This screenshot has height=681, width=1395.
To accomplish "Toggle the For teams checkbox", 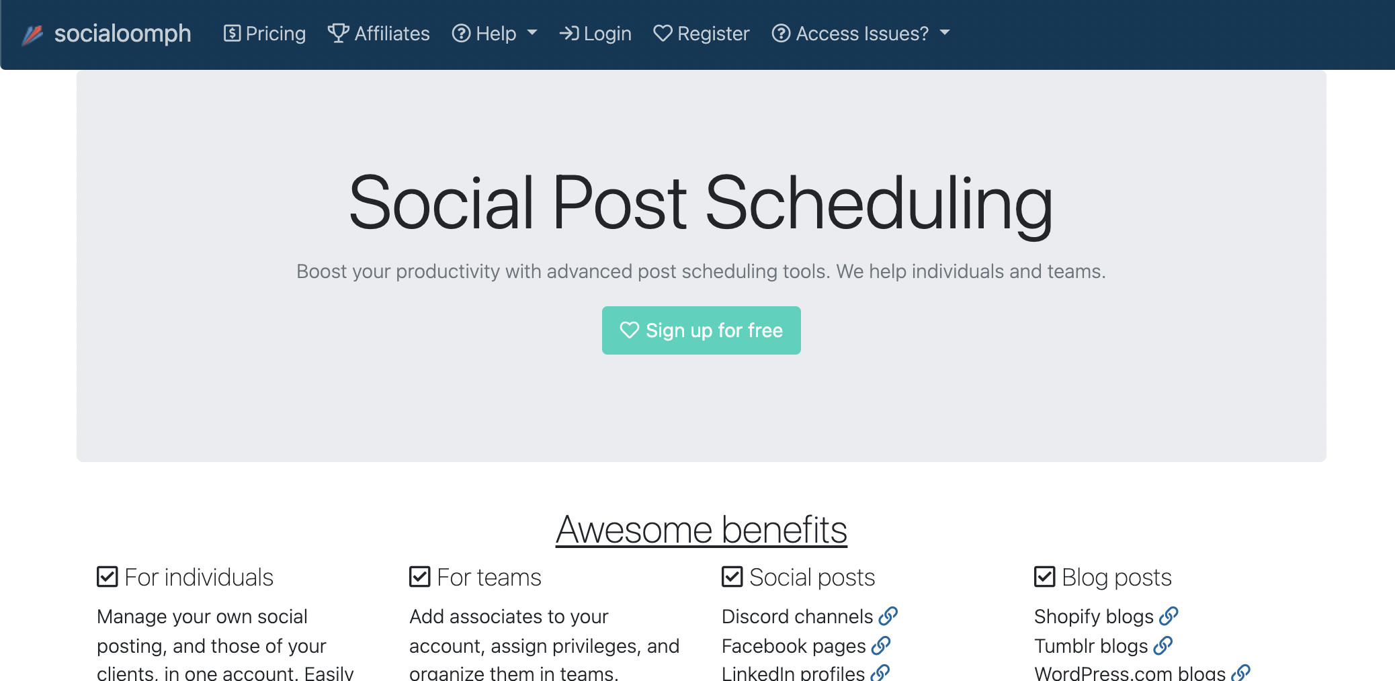I will [x=419, y=576].
